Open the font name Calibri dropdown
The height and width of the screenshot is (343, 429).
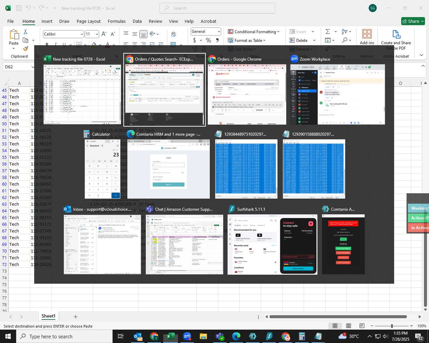[x=81, y=34]
